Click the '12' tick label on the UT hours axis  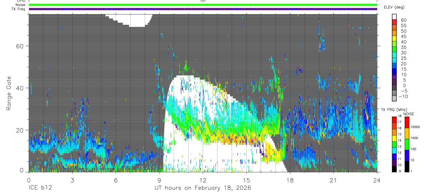203,180
